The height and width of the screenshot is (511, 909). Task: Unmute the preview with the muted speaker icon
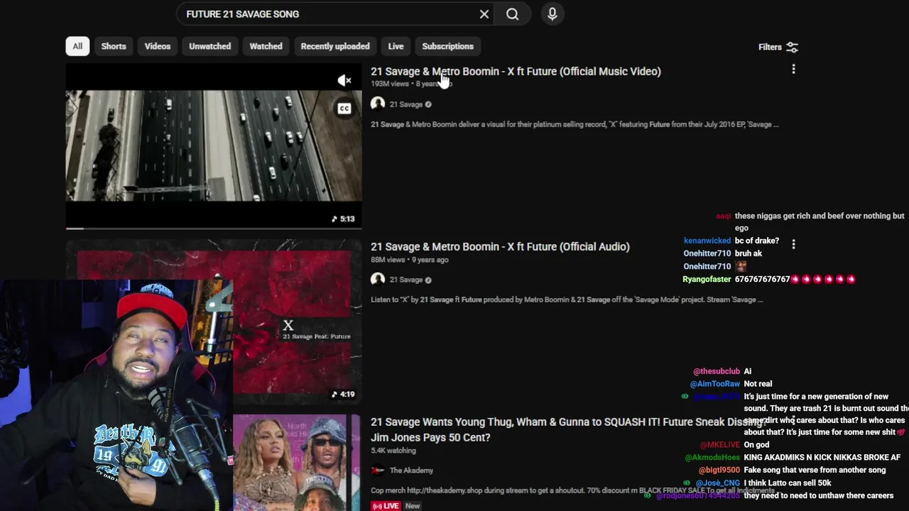344,80
